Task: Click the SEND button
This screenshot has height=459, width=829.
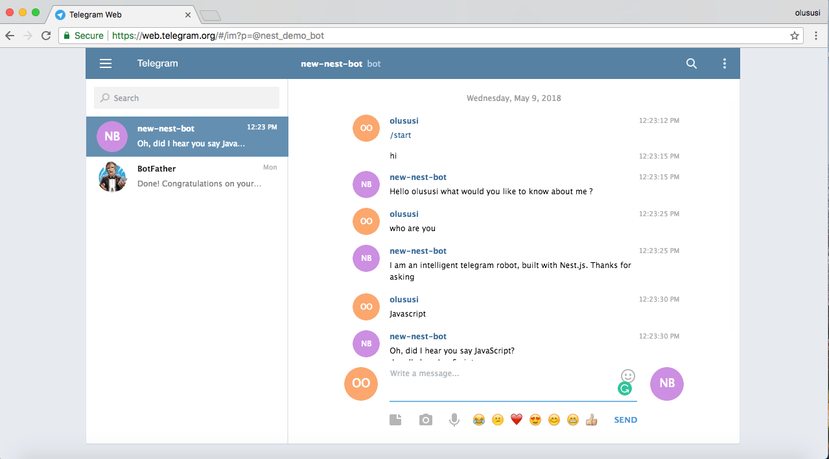Action: click(625, 420)
